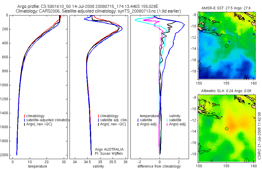Click the temperature axis tick 30
This screenshot has width=262, height=169.
coord(64,162)
